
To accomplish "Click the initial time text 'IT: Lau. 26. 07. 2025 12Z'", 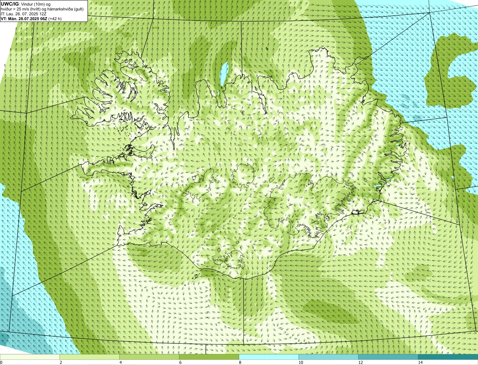I will click(24, 13).
